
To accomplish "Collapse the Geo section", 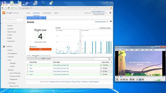I will point(10,60).
